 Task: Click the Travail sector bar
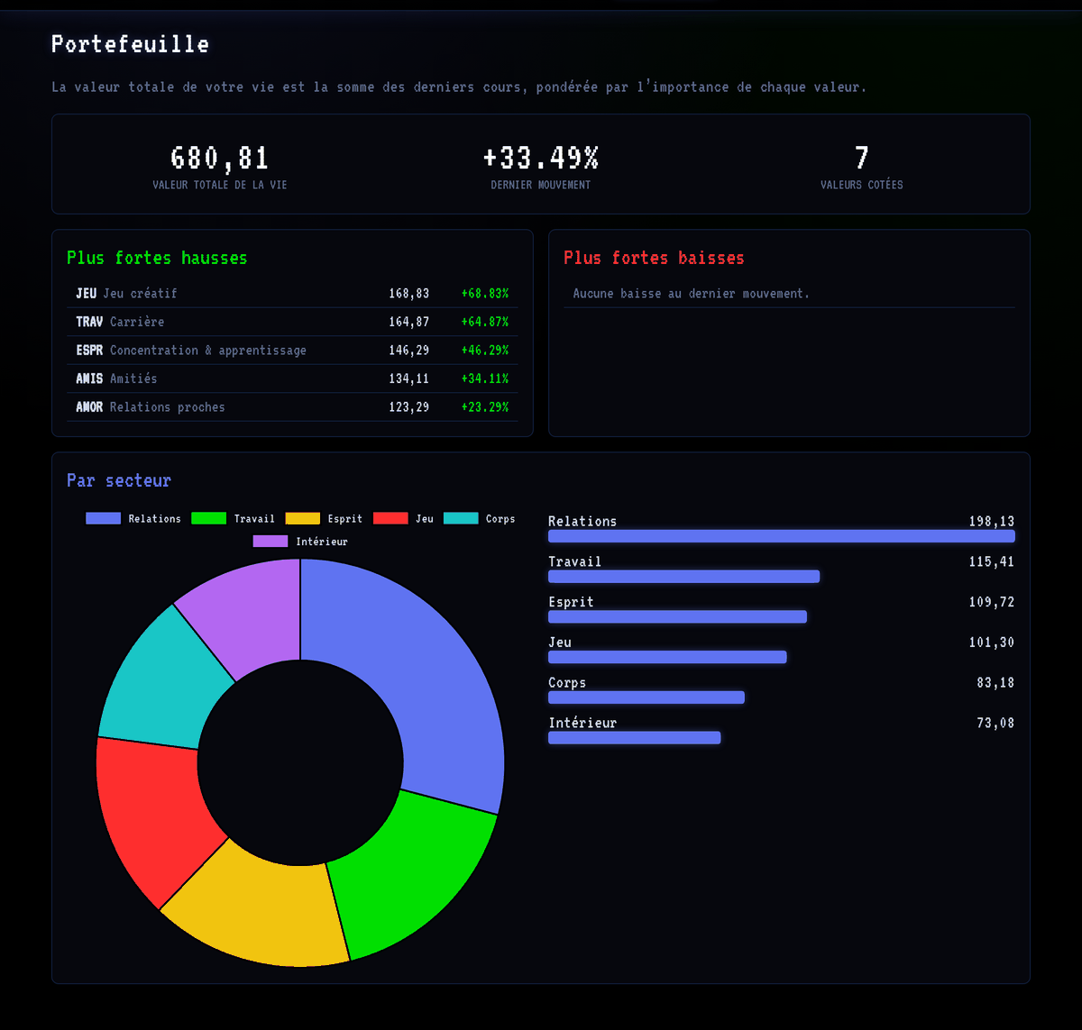pyautogui.click(x=683, y=577)
